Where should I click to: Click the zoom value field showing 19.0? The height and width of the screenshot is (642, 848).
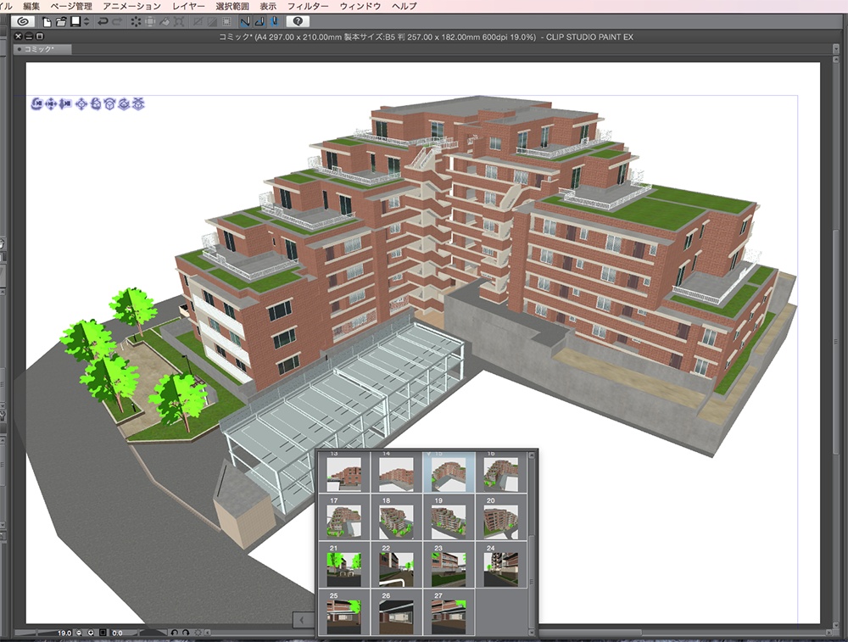pyautogui.click(x=64, y=631)
